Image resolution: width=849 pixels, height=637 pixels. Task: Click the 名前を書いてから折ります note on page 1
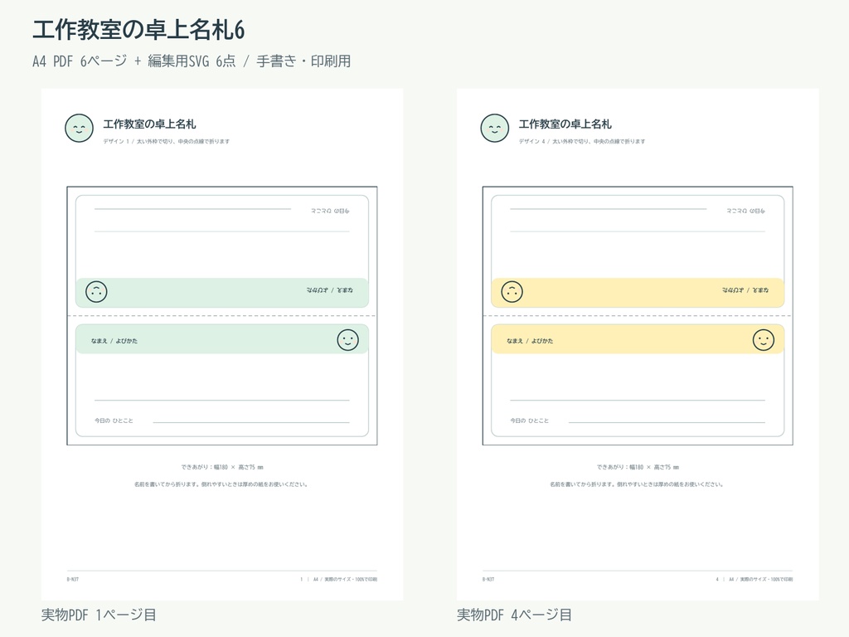click(x=221, y=484)
